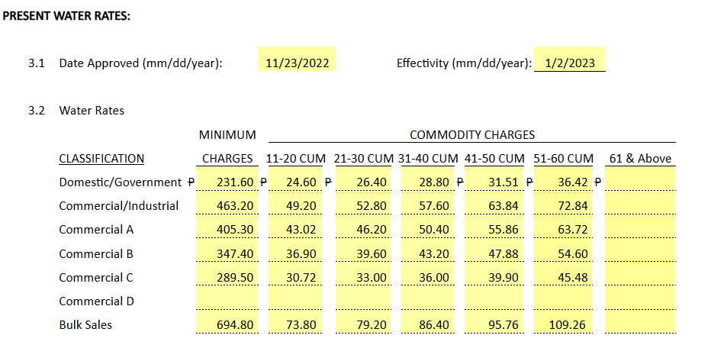Click Domestic/Government 51-60 CUM value 36.42
Image resolution: width=711 pixels, height=361 pixels.
click(x=563, y=179)
